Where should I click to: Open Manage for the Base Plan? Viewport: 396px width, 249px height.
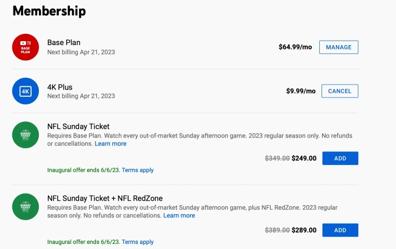tap(338, 47)
